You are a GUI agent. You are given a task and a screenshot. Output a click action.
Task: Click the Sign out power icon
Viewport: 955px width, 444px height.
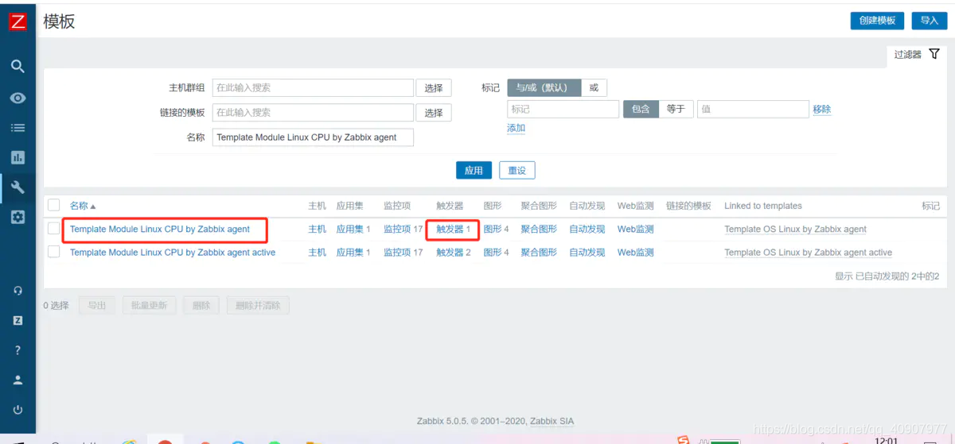pyautogui.click(x=18, y=410)
